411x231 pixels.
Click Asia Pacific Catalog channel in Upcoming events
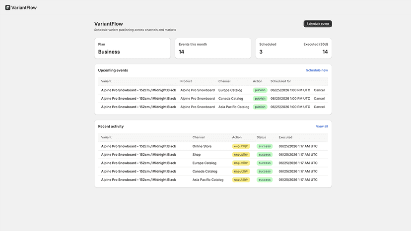[x=234, y=107]
